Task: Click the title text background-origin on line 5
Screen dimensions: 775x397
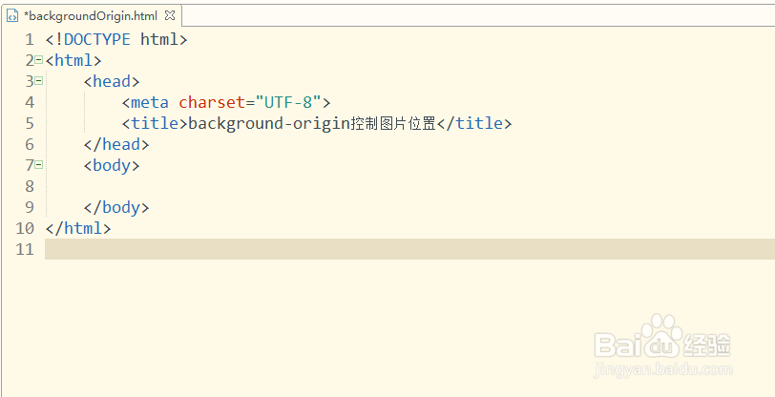Action: pyautogui.click(x=269, y=123)
